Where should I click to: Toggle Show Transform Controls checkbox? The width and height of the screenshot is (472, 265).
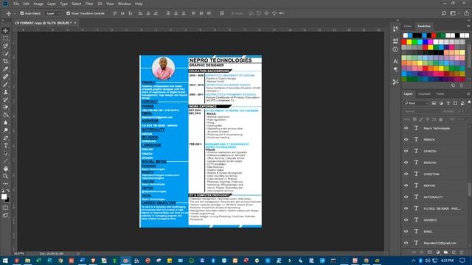coord(69,13)
